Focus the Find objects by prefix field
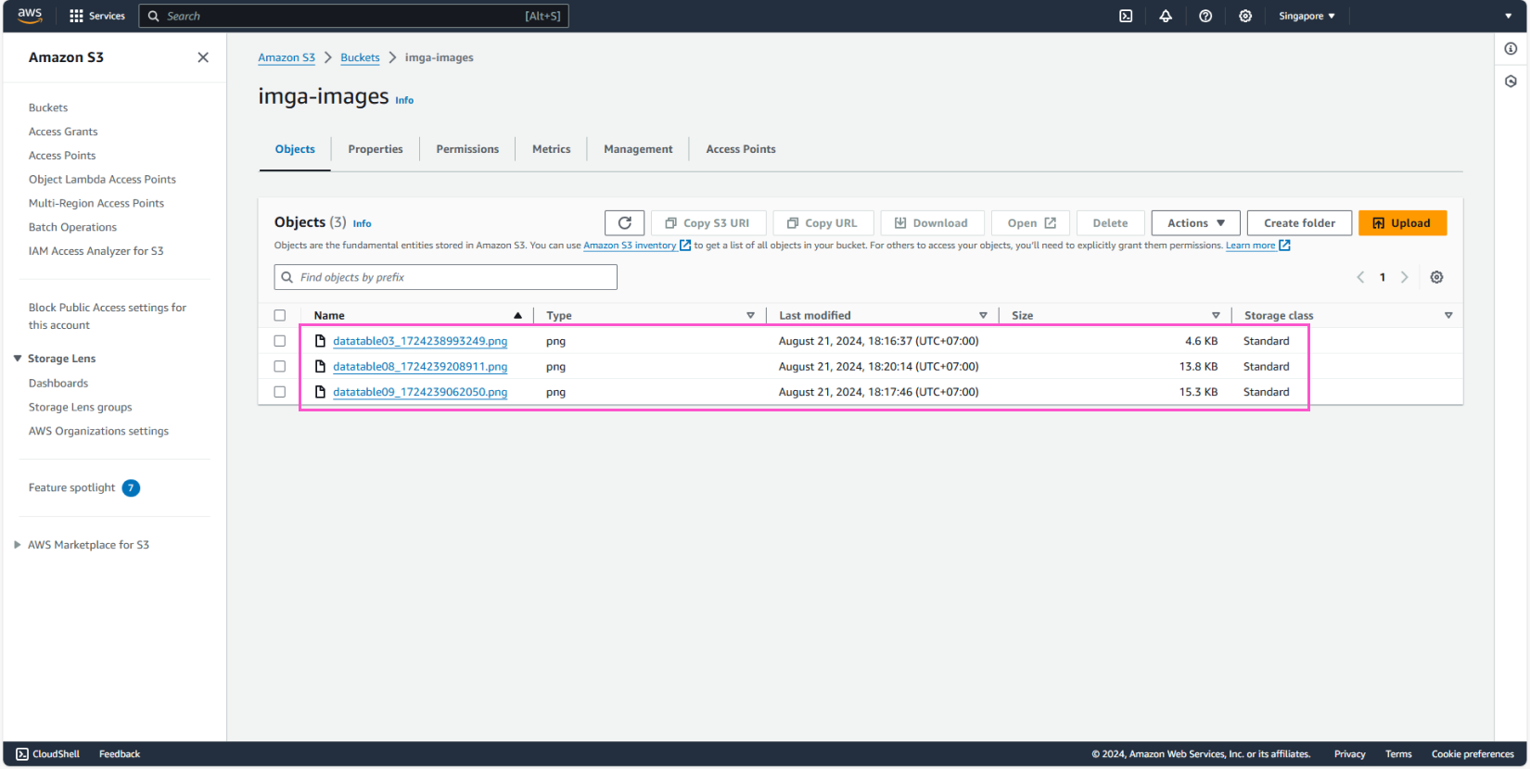Image resolution: width=1530 pixels, height=770 pixels. click(x=446, y=277)
